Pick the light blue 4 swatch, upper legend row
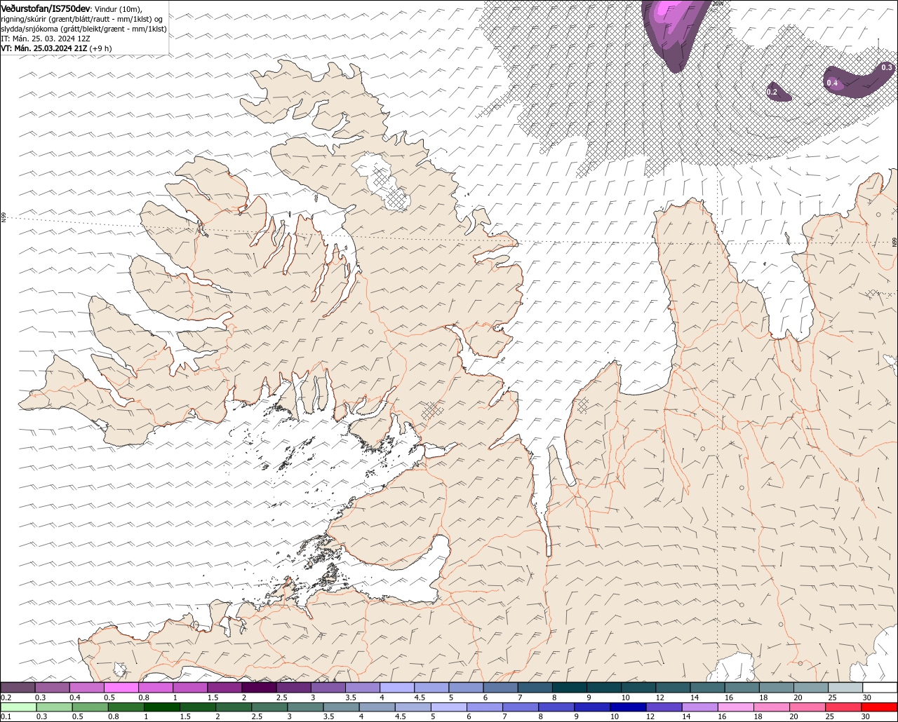The height and width of the screenshot is (722, 898). click(x=396, y=688)
